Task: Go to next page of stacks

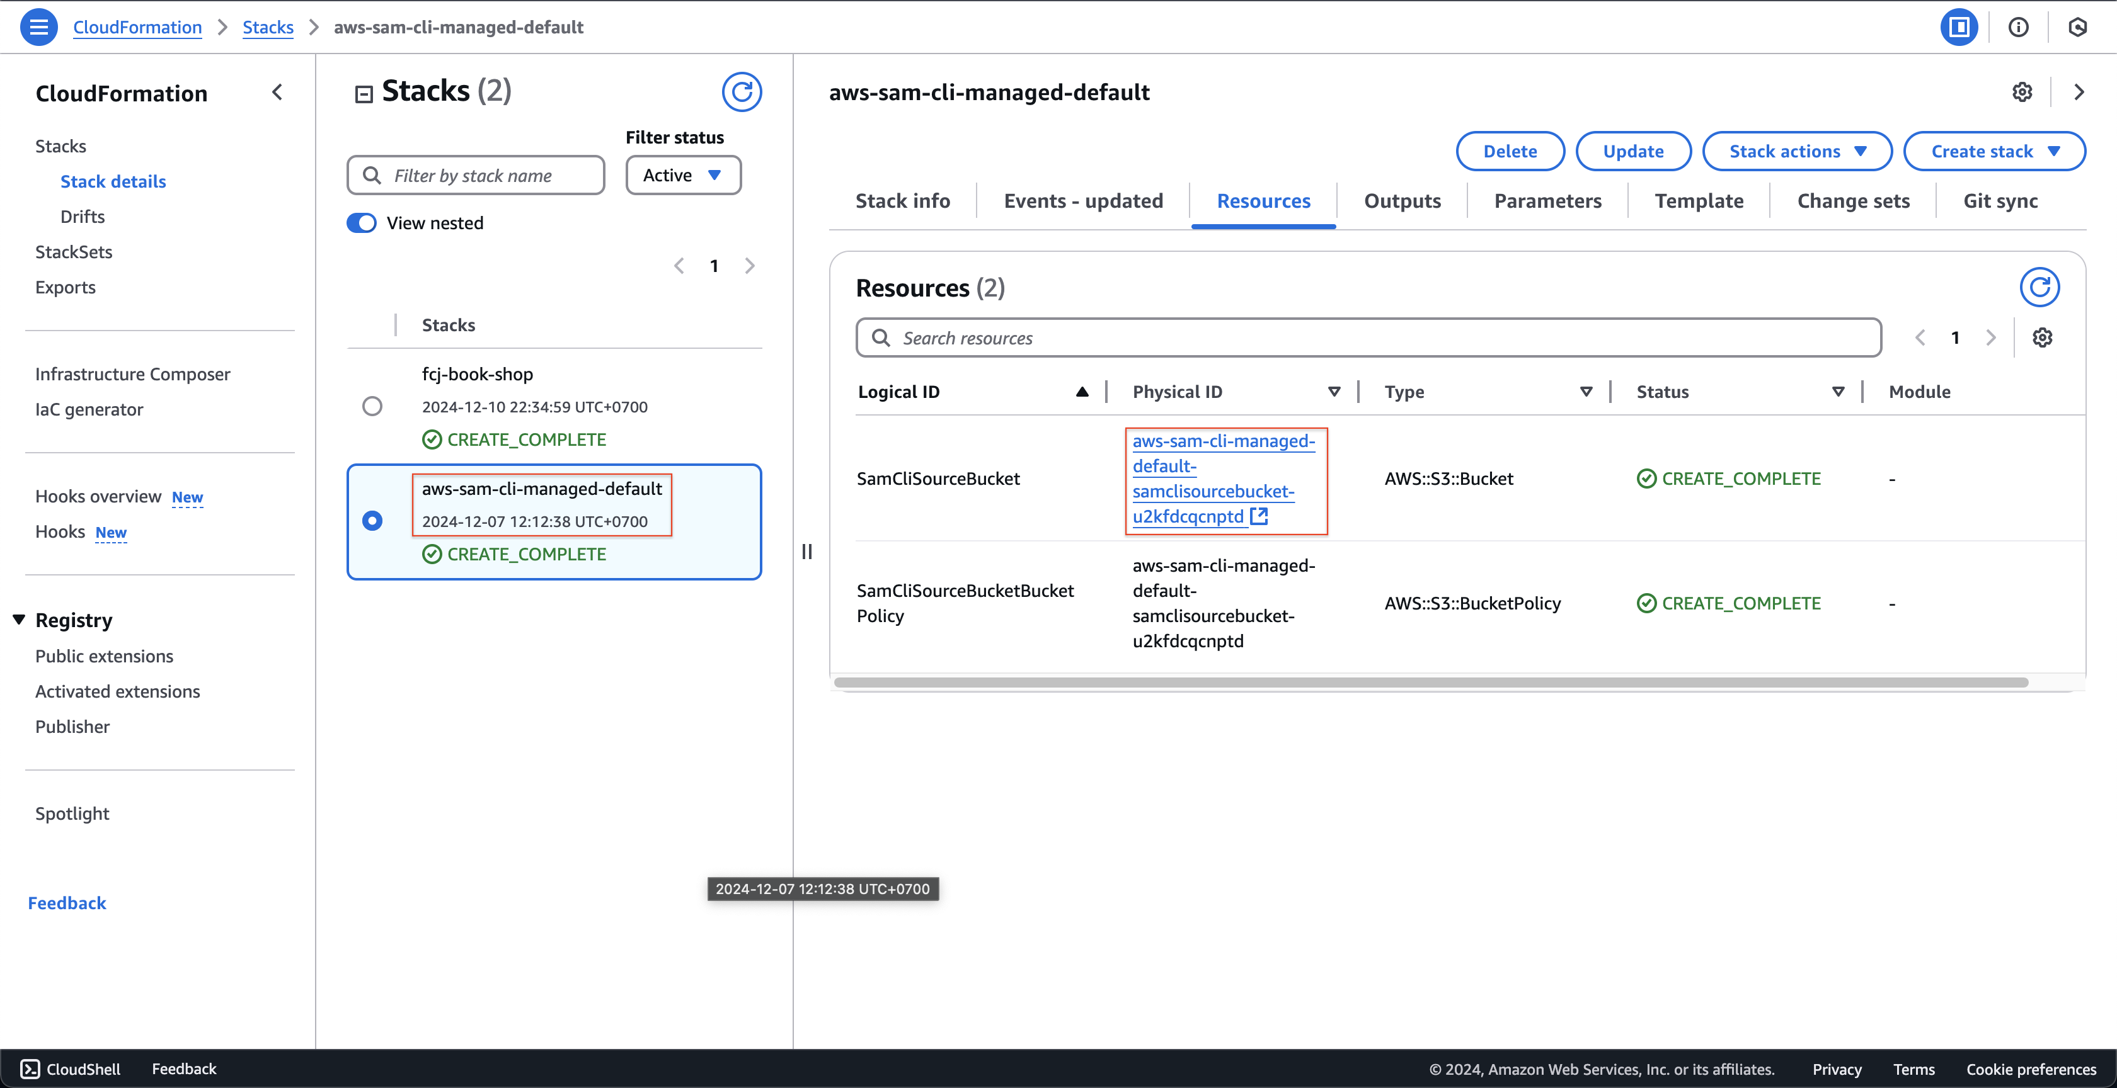Action: (749, 266)
